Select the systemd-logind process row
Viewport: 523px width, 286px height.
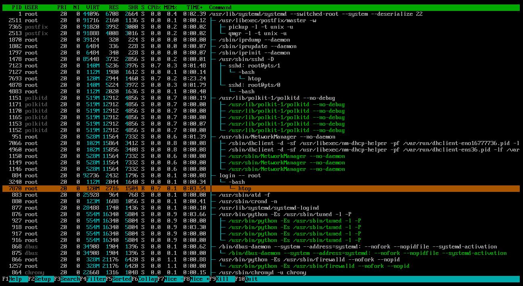click(261, 208)
